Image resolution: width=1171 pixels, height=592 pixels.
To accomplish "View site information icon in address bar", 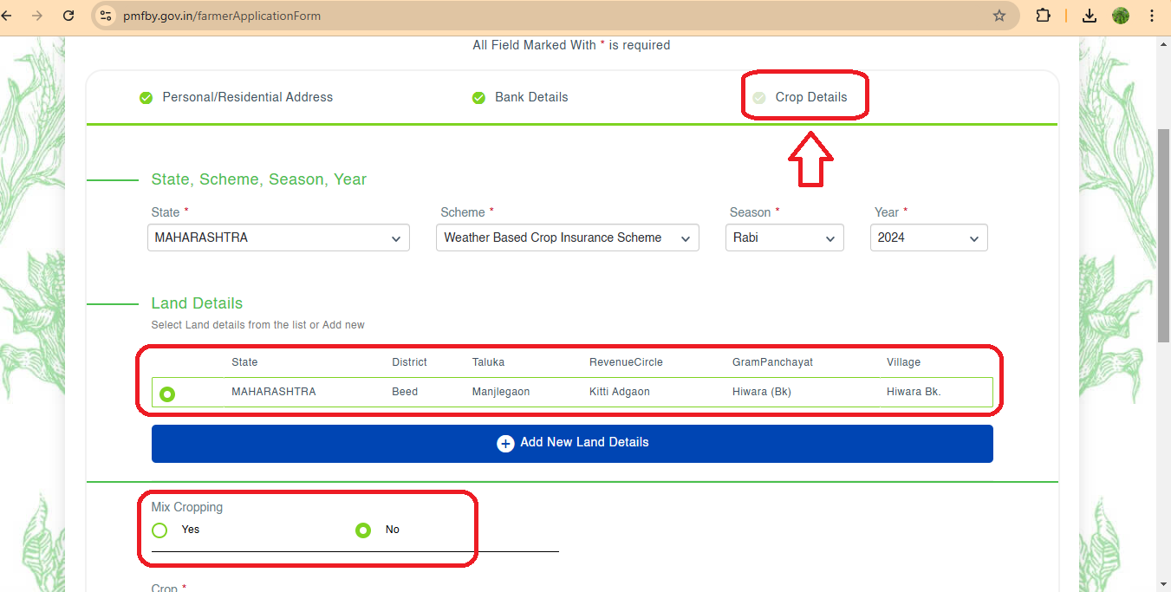I will tap(106, 16).
